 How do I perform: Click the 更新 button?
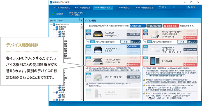tap(164, 7)
